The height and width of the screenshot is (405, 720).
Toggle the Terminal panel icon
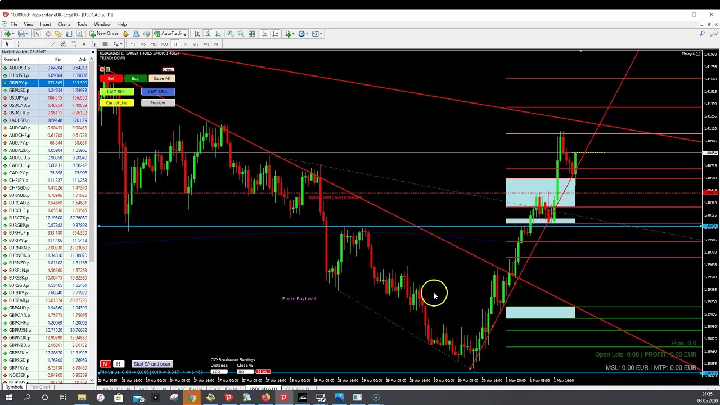click(69, 34)
